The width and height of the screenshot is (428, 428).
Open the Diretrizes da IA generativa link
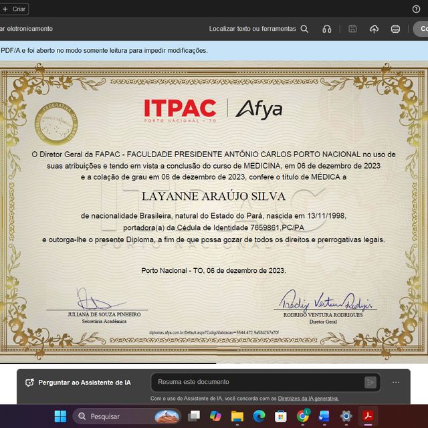[x=308, y=399]
